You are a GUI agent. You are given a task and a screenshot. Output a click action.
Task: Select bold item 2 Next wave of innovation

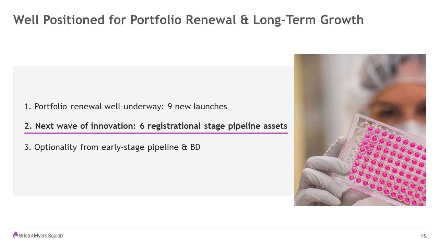point(156,126)
